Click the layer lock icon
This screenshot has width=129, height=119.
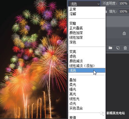pos(124,33)
